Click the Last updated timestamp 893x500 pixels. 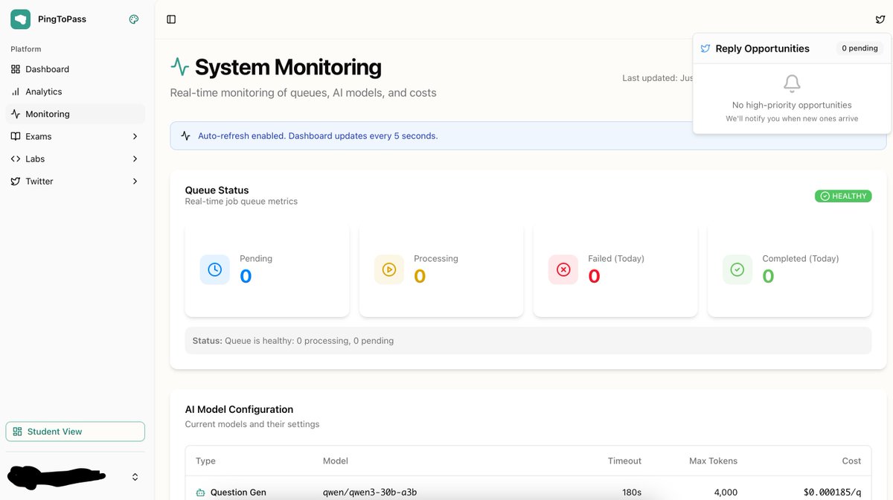pyautogui.click(x=658, y=78)
